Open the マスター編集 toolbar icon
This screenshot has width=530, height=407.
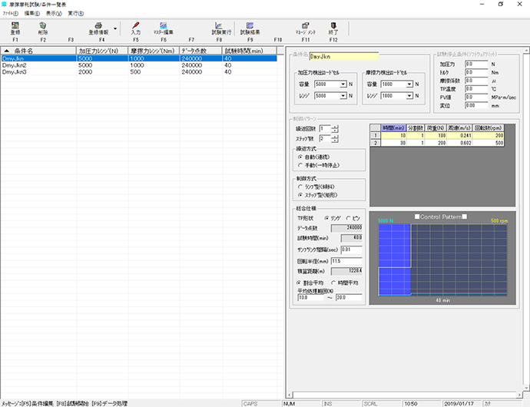click(164, 28)
